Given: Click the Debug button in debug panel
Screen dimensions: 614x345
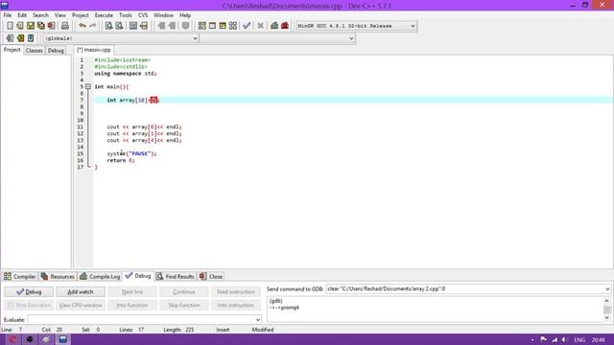Looking at the screenshot, I should tap(29, 291).
